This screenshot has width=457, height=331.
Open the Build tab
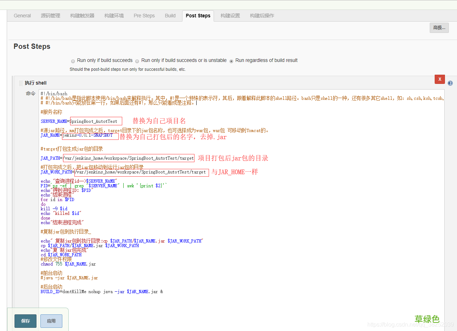(170, 16)
